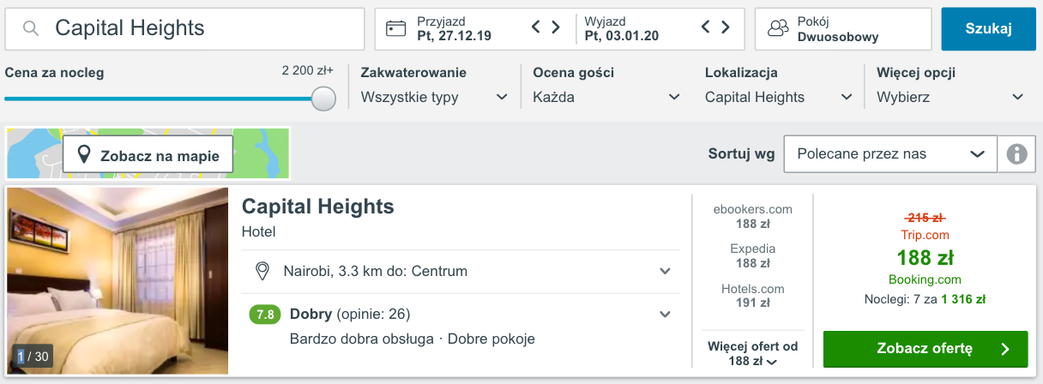Go to next check-in date
This screenshot has width=1043, height=384.
pos(556,27)
